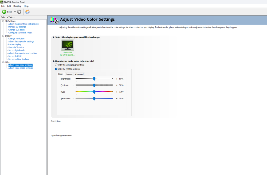
Task: Open the File menu
Action: pos(3,6)
